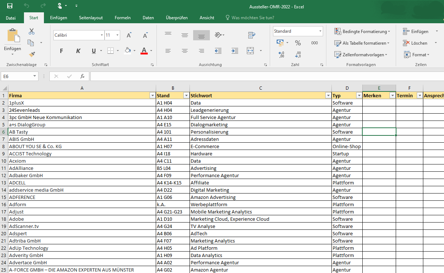
Task: Apply accounting currency number format
Action: click(x=280, y=43)
